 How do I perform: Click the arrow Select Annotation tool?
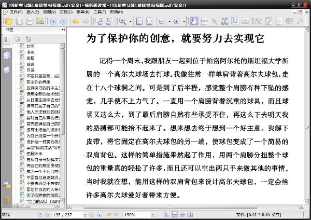click(215, 21)
